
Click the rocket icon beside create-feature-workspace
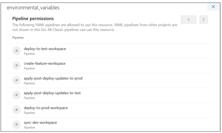tap(16, 66)
